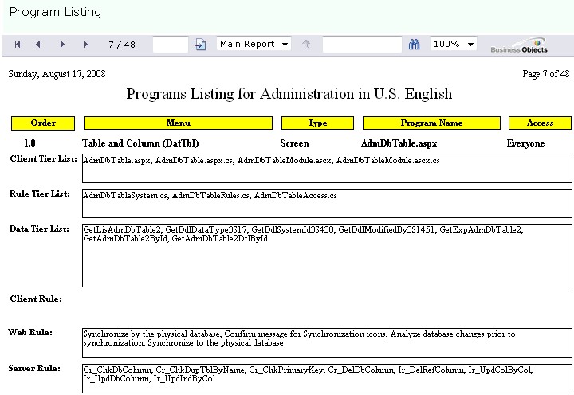
Task: Click the search text input field
Action: (x=362, y=45)
